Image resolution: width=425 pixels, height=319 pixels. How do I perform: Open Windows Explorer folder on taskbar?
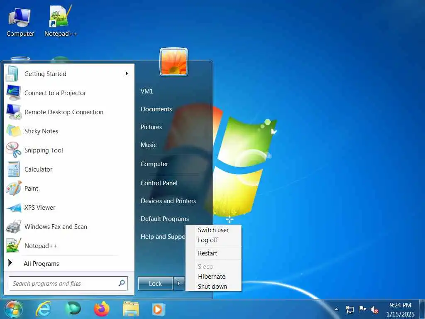[x=131, y=309]
